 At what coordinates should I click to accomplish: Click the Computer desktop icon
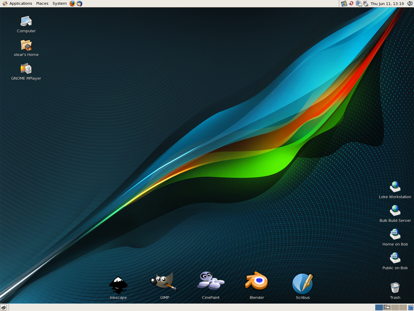pyautogui.click(x=26, y=22)
